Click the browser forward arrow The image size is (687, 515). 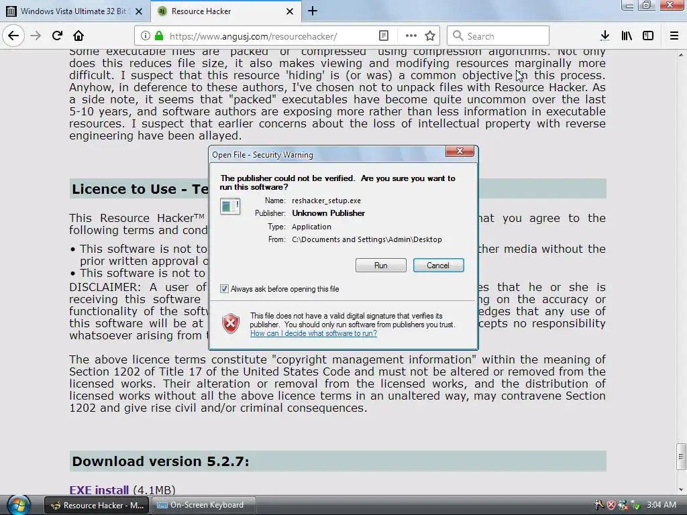(36, 36)
